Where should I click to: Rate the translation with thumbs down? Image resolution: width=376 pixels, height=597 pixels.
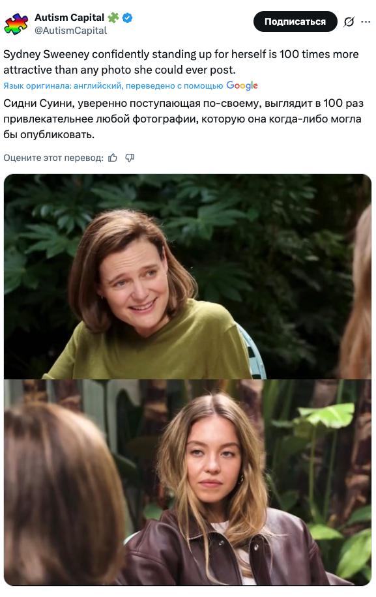coord(130,158)
